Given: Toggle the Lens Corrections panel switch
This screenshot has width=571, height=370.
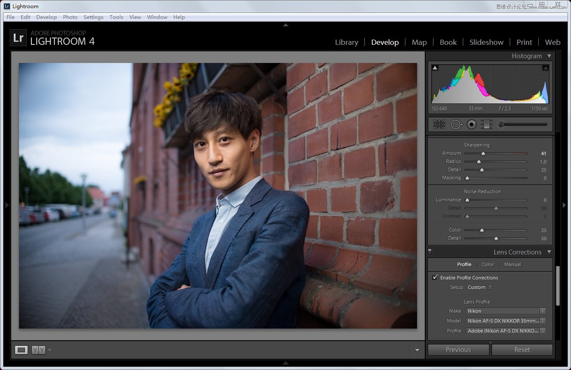Looking at the screenshot, I should pos(430,251).
